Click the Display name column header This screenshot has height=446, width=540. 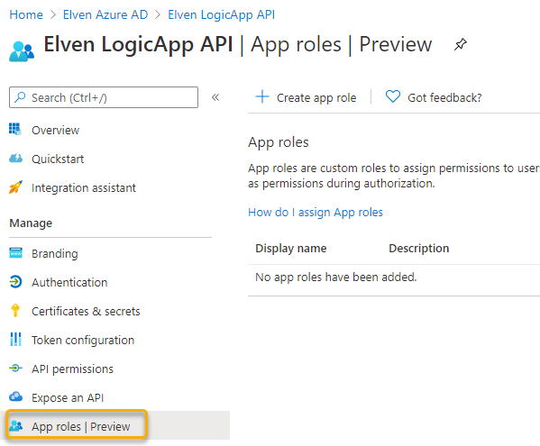pyautogui.click(x=291, y=248)
